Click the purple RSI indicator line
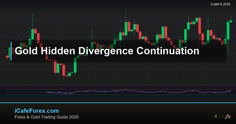 pos(139,91)
